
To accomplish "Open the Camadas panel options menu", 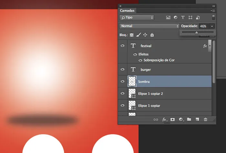I will [x=213, y=11].
